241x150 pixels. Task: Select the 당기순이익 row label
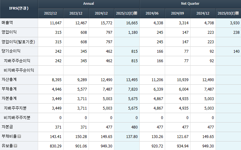(11, 51)
